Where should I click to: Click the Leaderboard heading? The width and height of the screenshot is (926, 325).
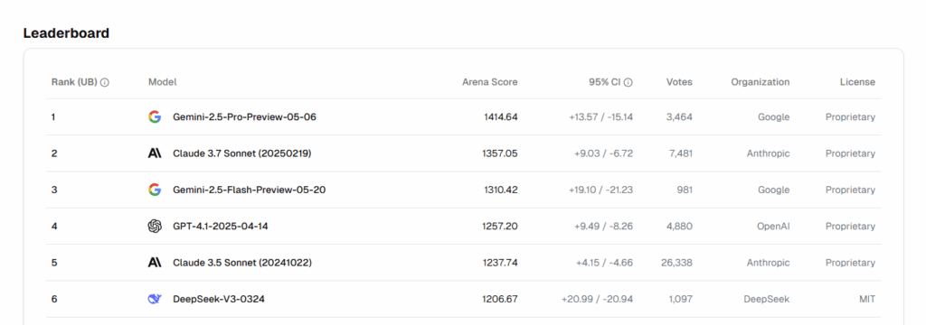click(66, 33)
